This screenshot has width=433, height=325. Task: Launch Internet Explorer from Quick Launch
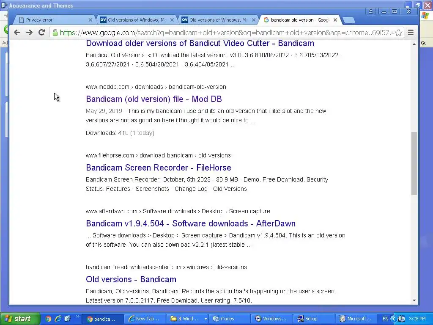[x=58, y=319]
